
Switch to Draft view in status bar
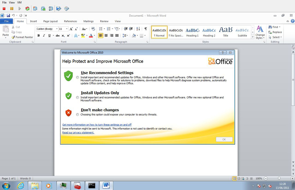[251, 178]
